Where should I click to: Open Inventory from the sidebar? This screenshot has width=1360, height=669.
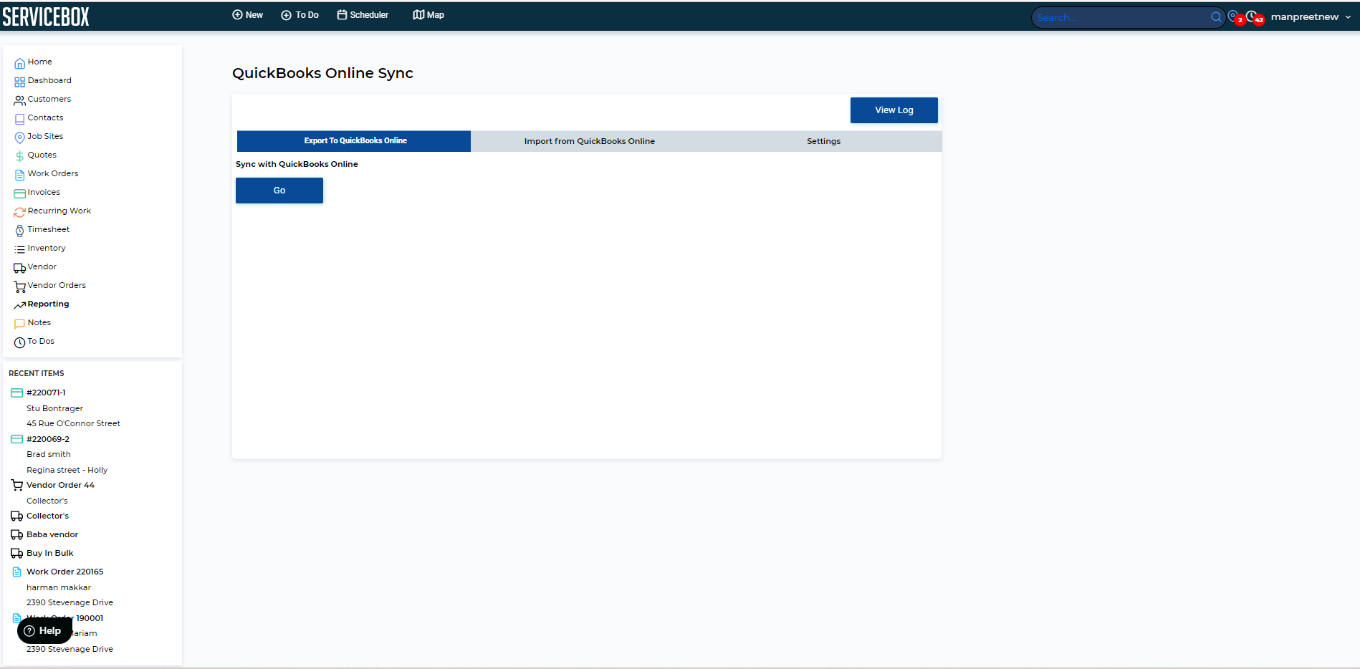(47, 248)
